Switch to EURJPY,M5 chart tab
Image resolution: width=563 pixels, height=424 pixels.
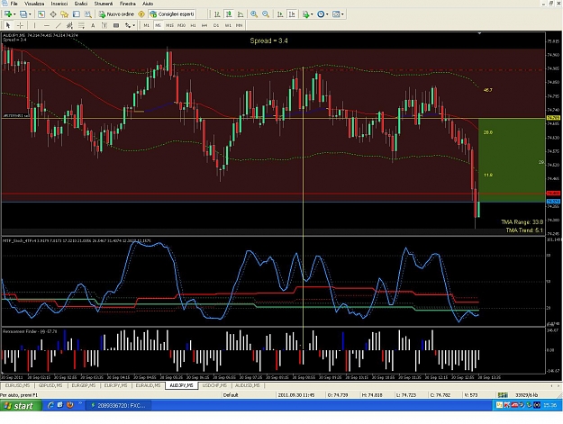(115, 385)
